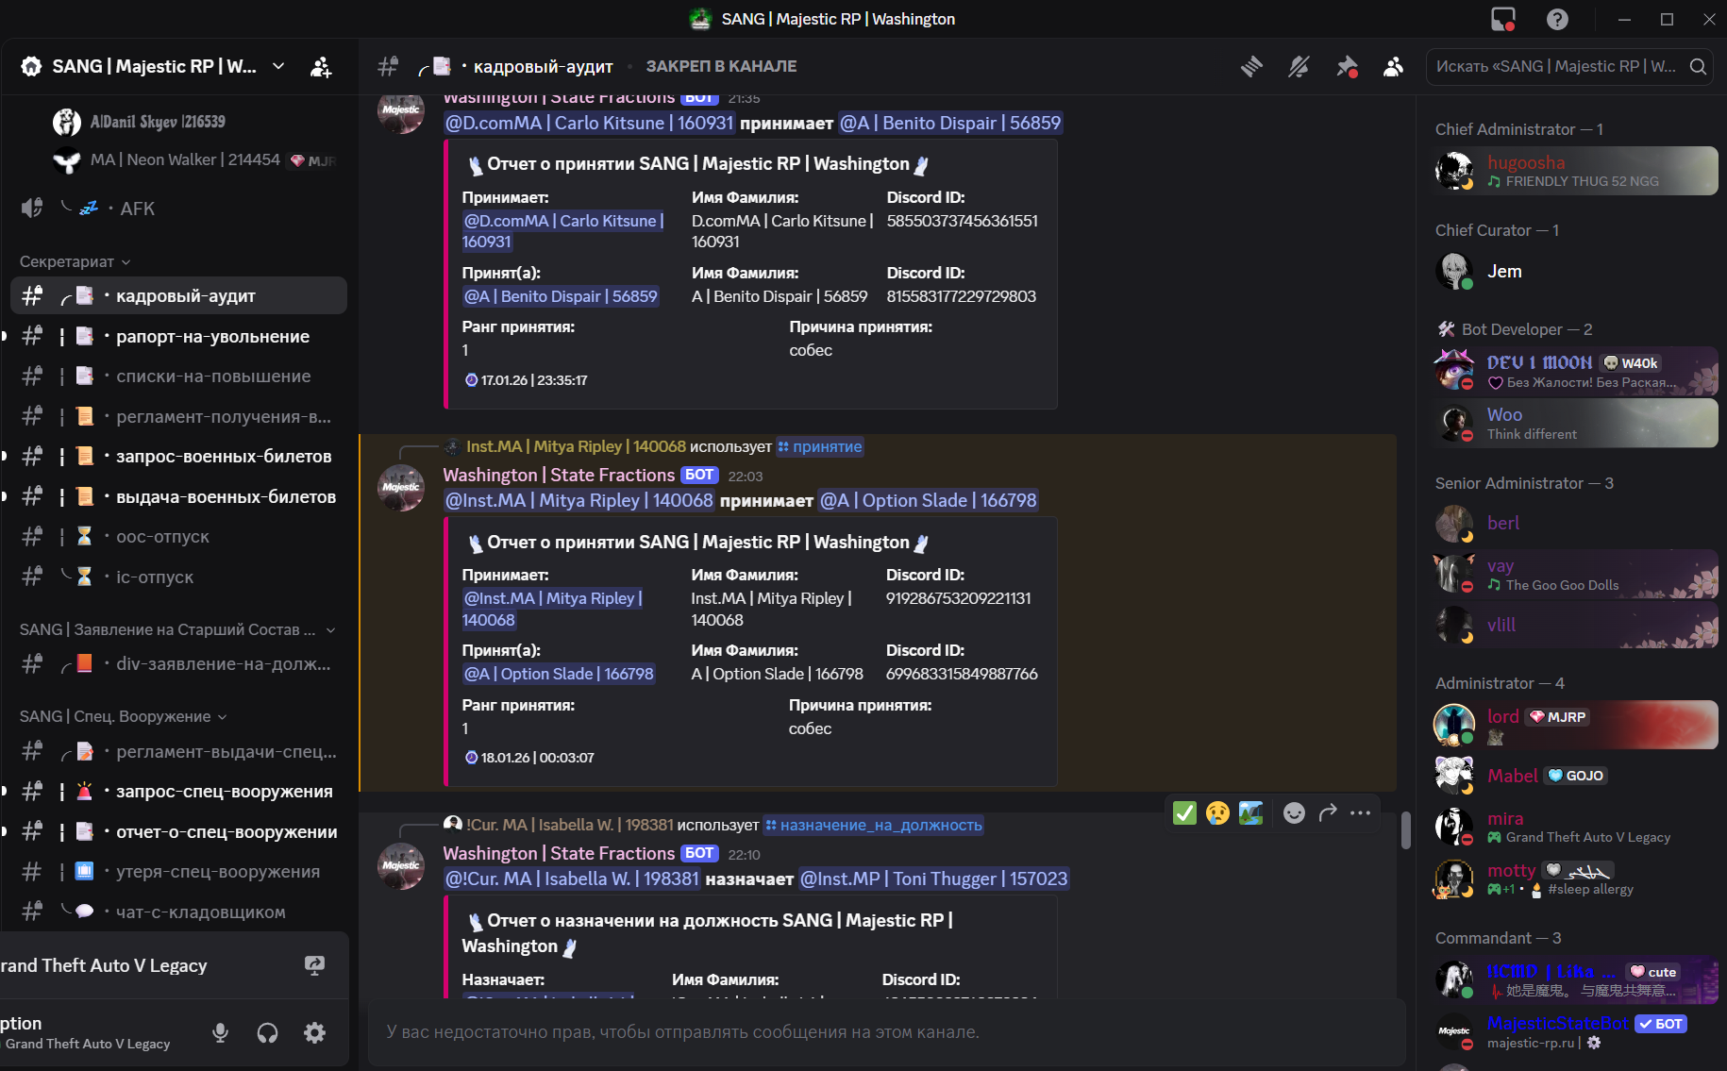
Task: Add the sad face emoji reaction
Action: 1217,812
